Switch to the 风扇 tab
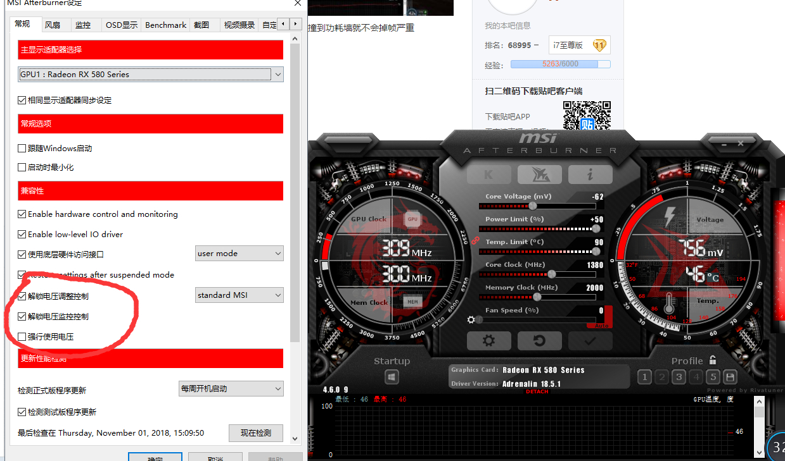Image resolution: width=785 pixels, height=461 pixels. (55, 25)
